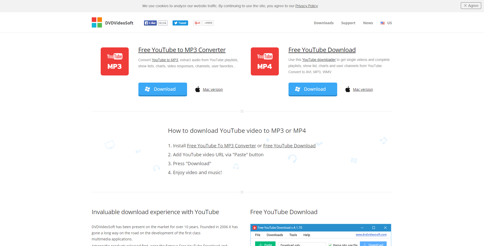Click Tools menu in app screenshot
Viewport: 484px width, 246px height.
pyautogui.click(x=293, y=235)
